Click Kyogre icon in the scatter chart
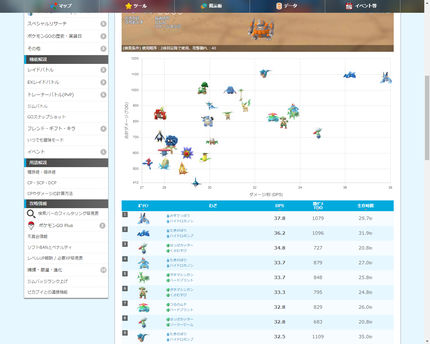 (x=350, y=75)
